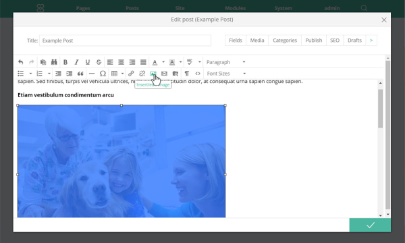Open the Site menu
Image resolution: width=405 pixels, height=243 pixels.
pos(180,8)
